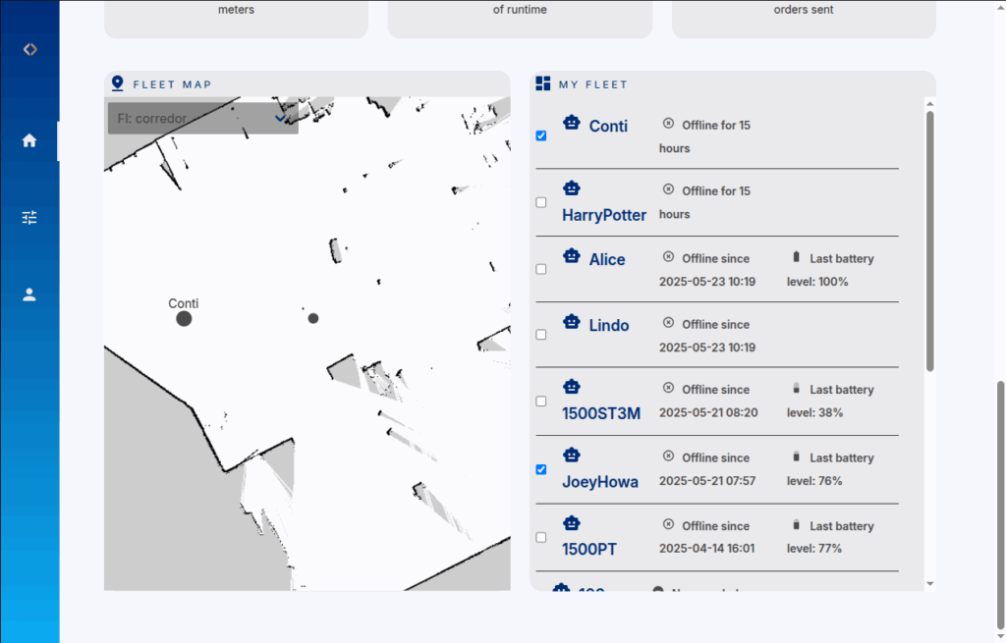Viewport: 1006px width, 643px height.
Task: Check the 1500PT robot checkbox
Action: [x=541, y=537]
